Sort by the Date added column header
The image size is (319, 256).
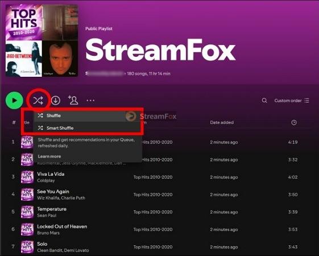click(222, 122)
